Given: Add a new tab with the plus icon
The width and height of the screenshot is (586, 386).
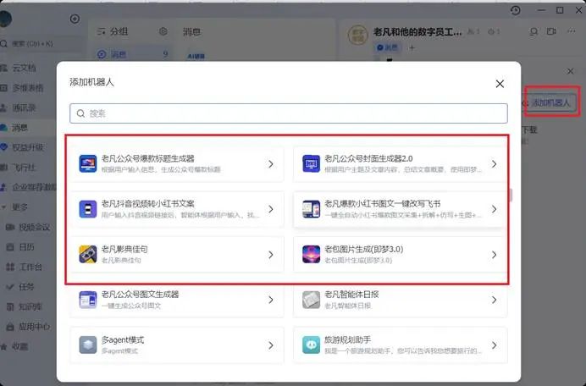Looking at the screenshot, I should pyautogui.click(x=412, y=48).
